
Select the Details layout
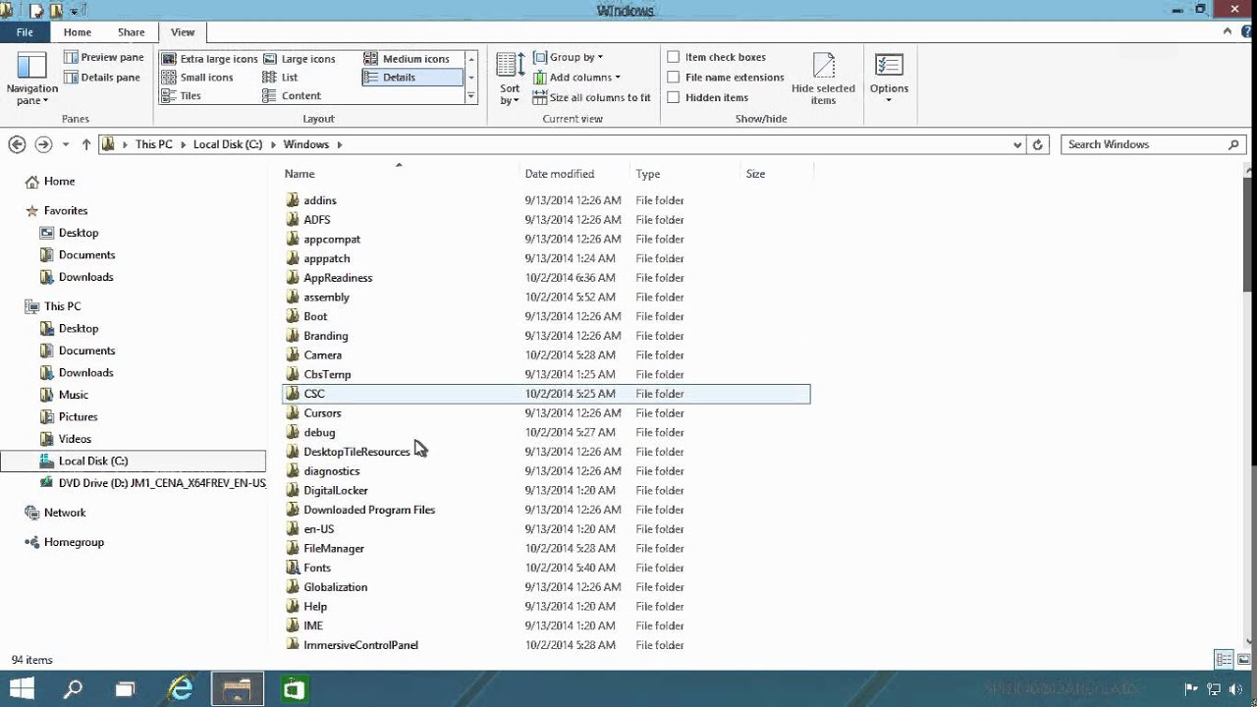coord(412,78)
